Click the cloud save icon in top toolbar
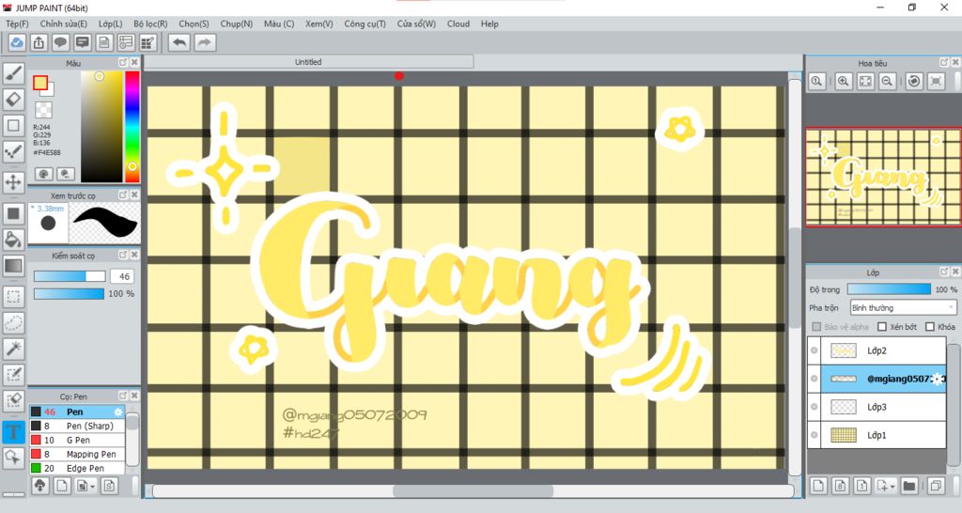962x513 pixels. (17, 42)
